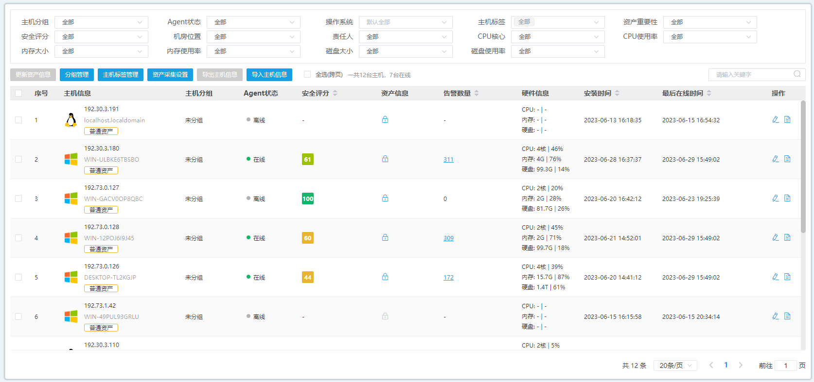
Task: Sort by security score arrows
Action: point(335,93)
